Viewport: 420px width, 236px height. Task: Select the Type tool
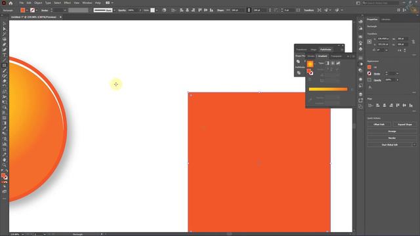5,55
